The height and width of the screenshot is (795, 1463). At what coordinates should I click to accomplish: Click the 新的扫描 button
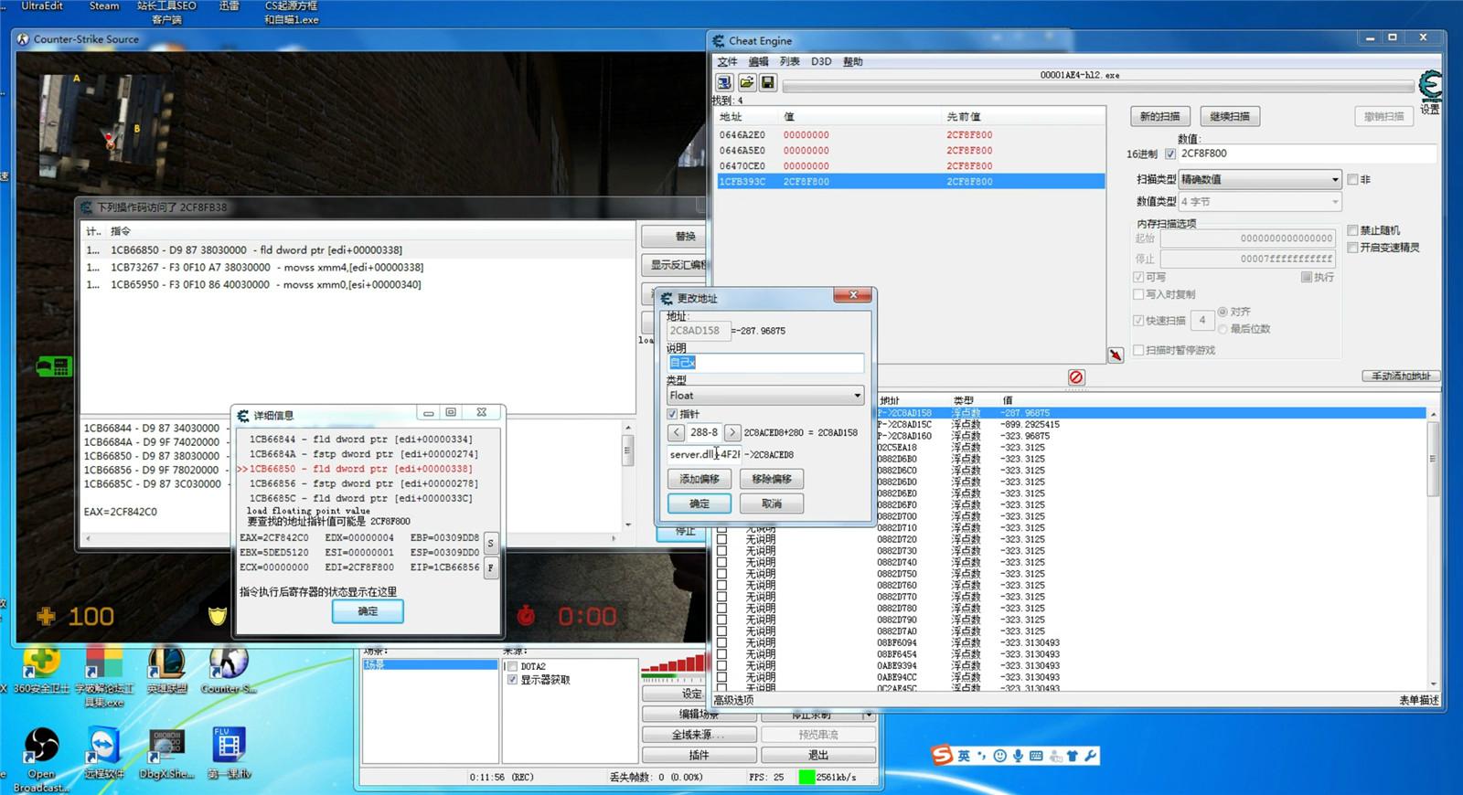[1159, 117]
